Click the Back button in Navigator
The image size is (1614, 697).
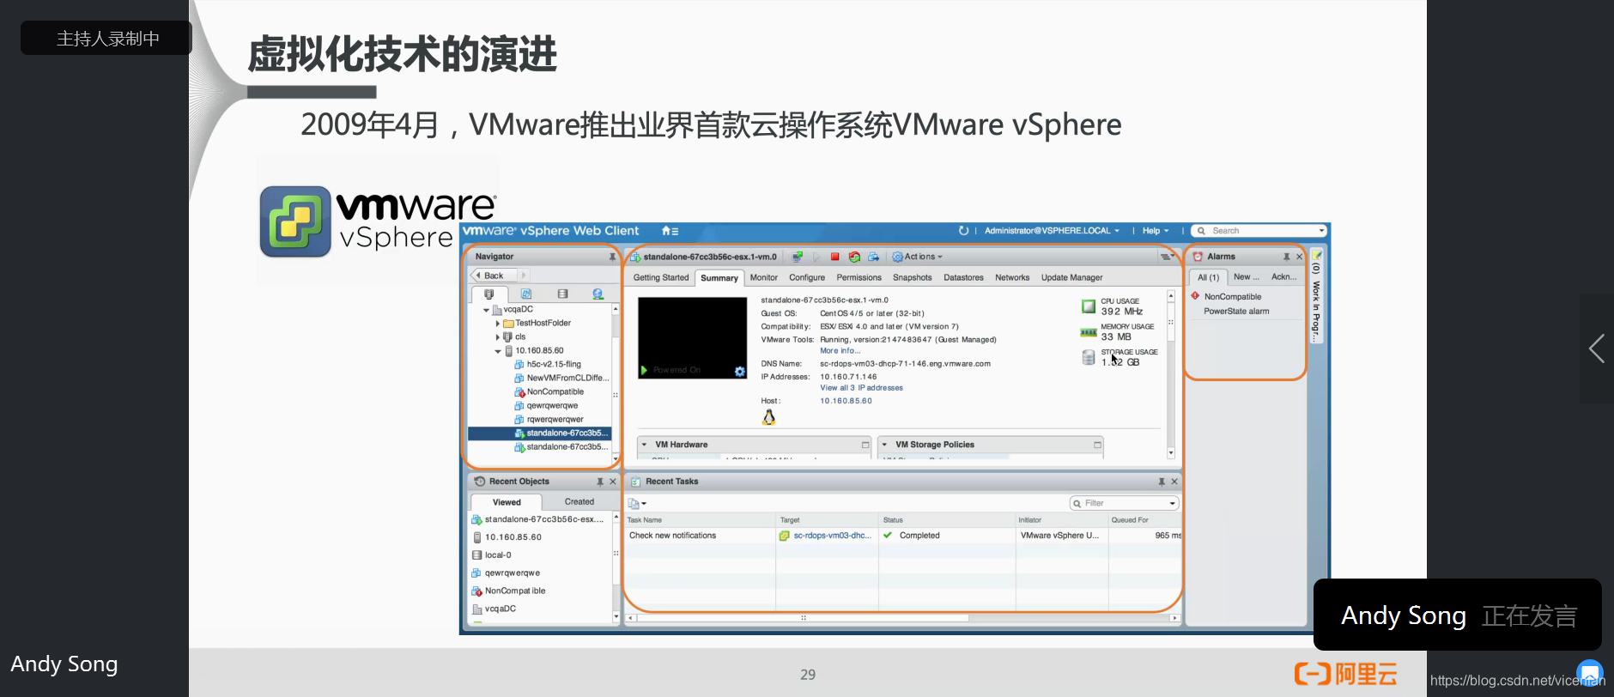pyautogui.click(x=495, y=276)
